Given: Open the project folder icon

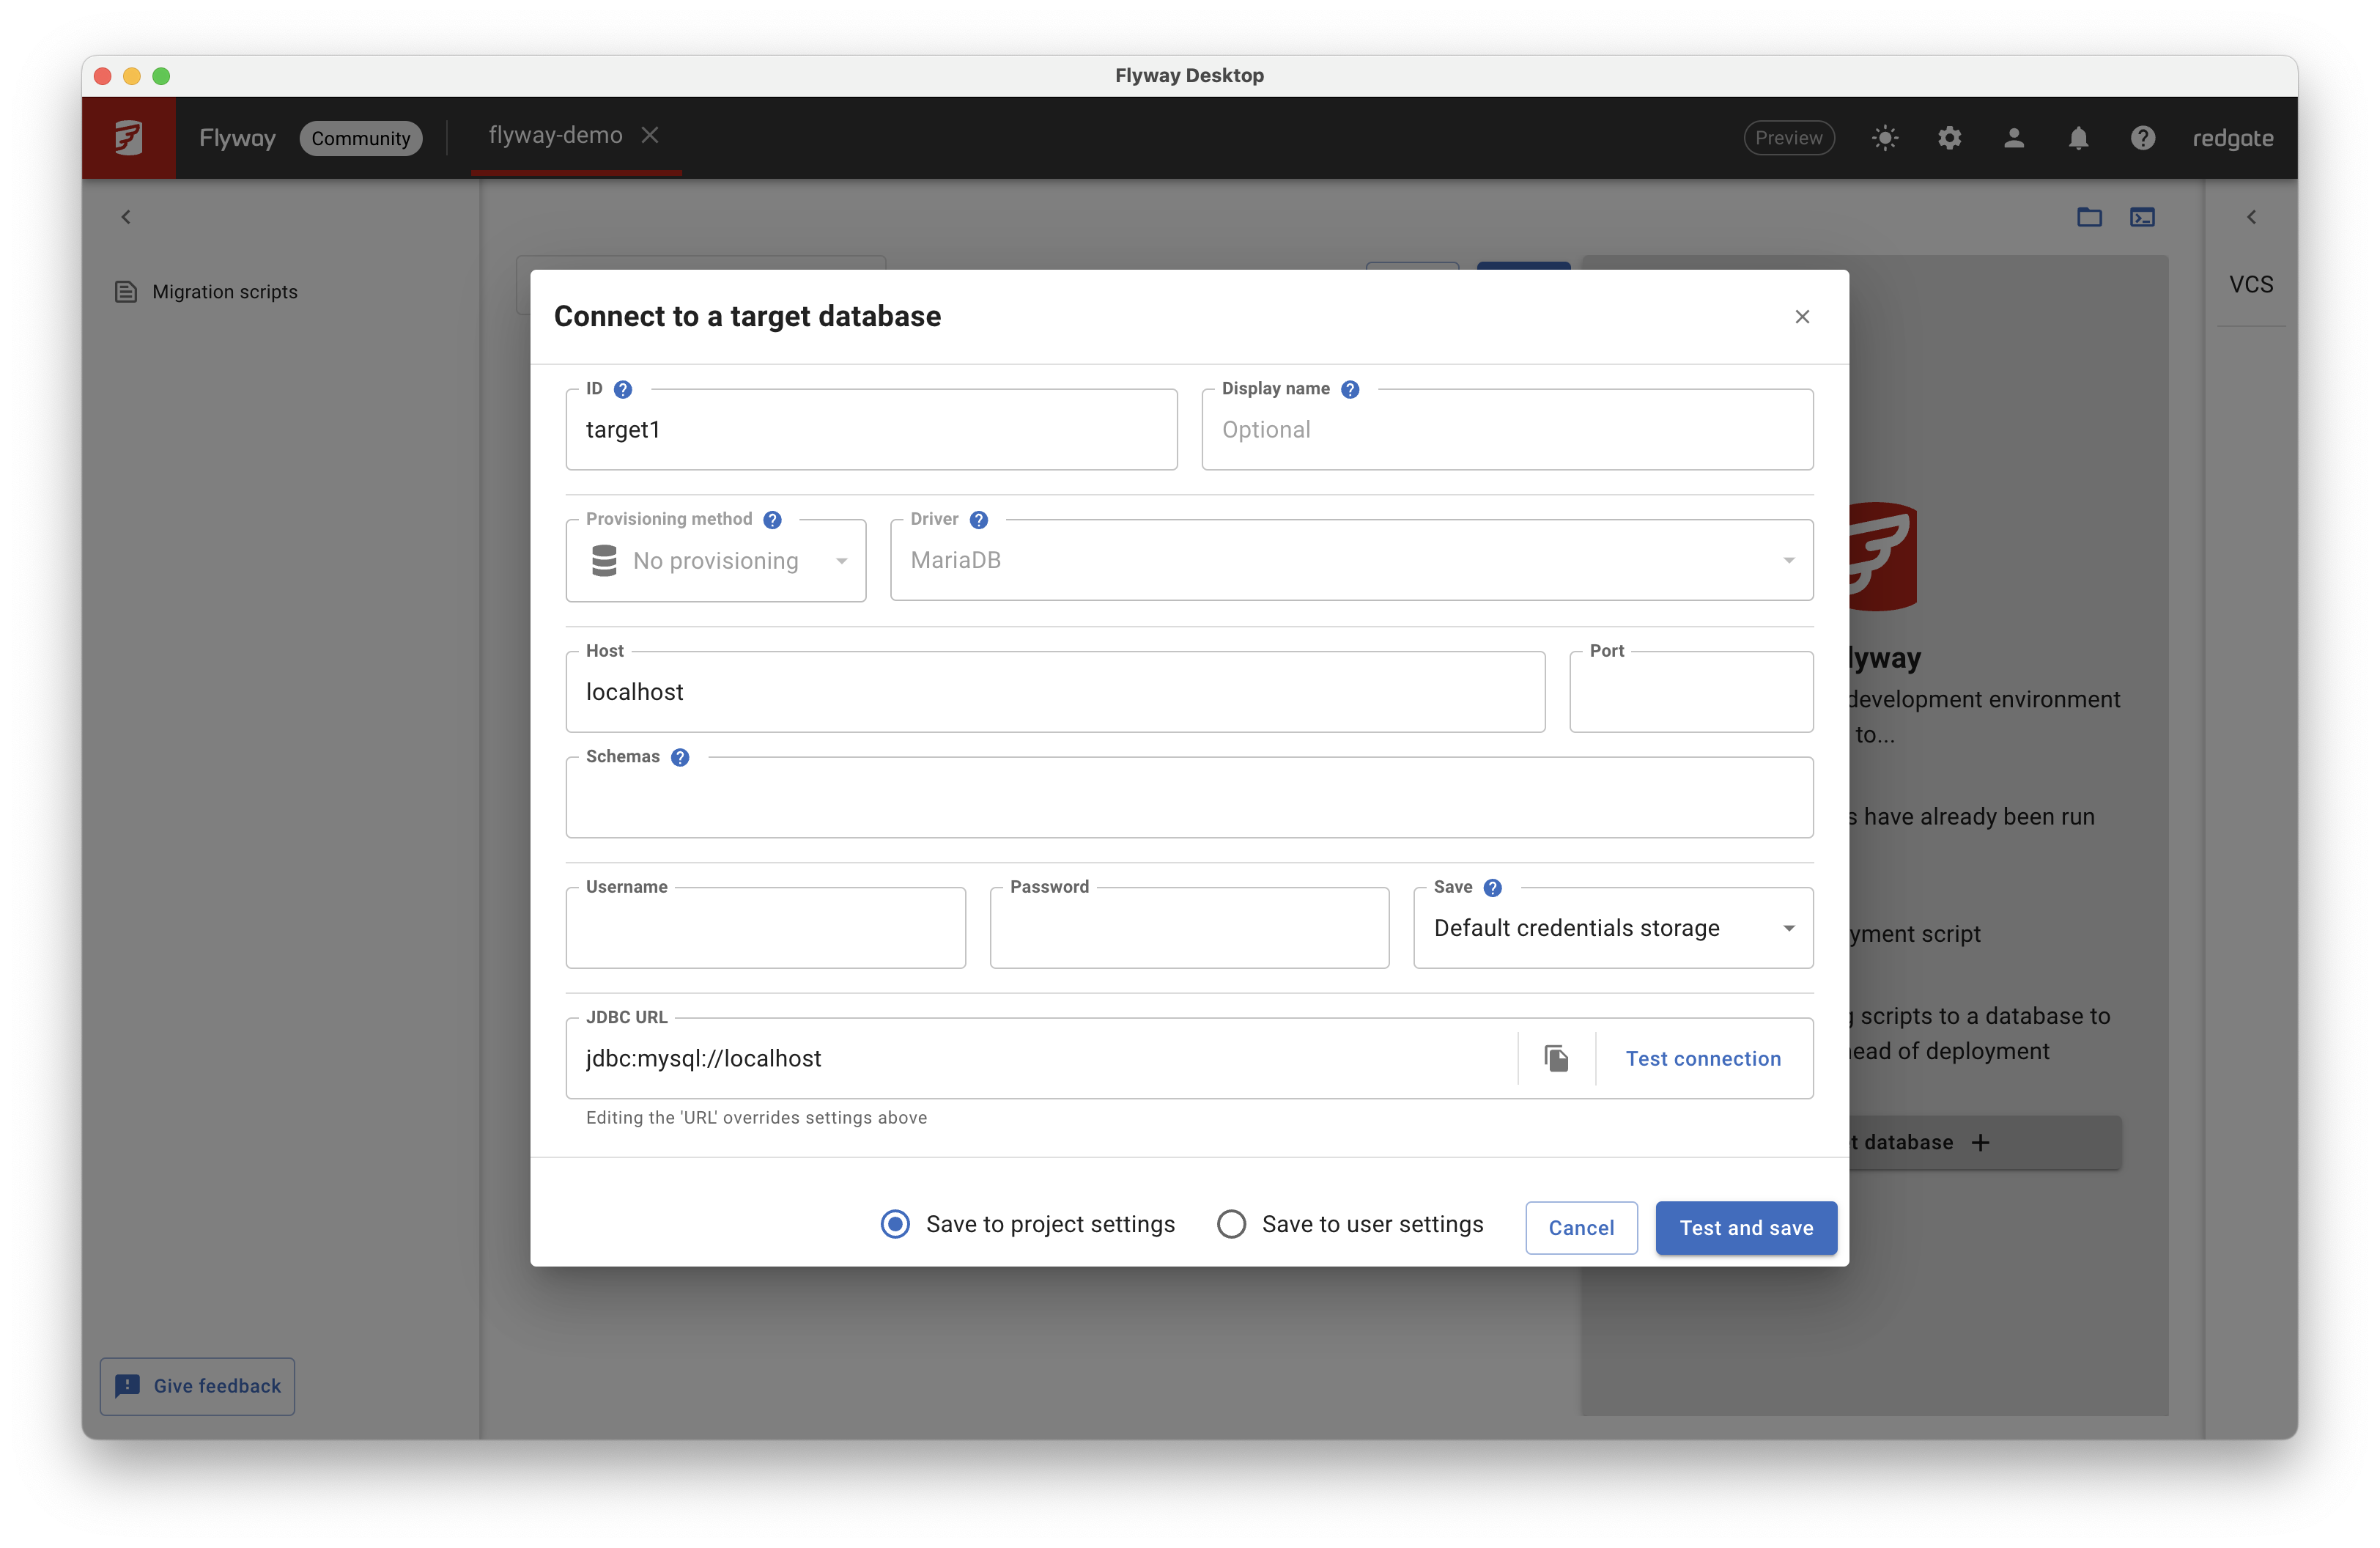Looking at the screenshot, I should 2089,217.
